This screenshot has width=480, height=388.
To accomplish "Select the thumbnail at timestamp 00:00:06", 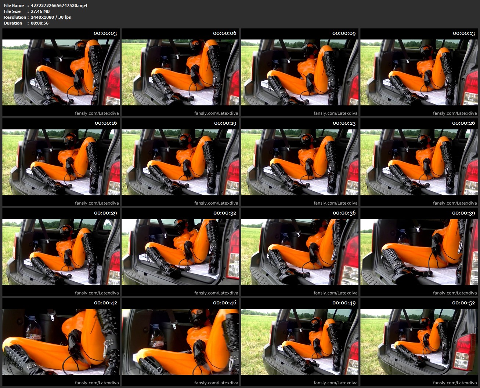I will 180,72.
